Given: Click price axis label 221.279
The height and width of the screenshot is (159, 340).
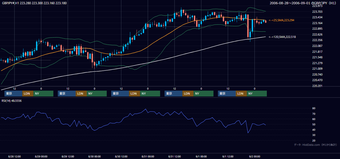Looking at the screenshot, I should click(317, 63).
